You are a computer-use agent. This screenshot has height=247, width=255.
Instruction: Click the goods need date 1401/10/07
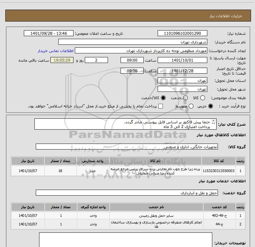28,171
